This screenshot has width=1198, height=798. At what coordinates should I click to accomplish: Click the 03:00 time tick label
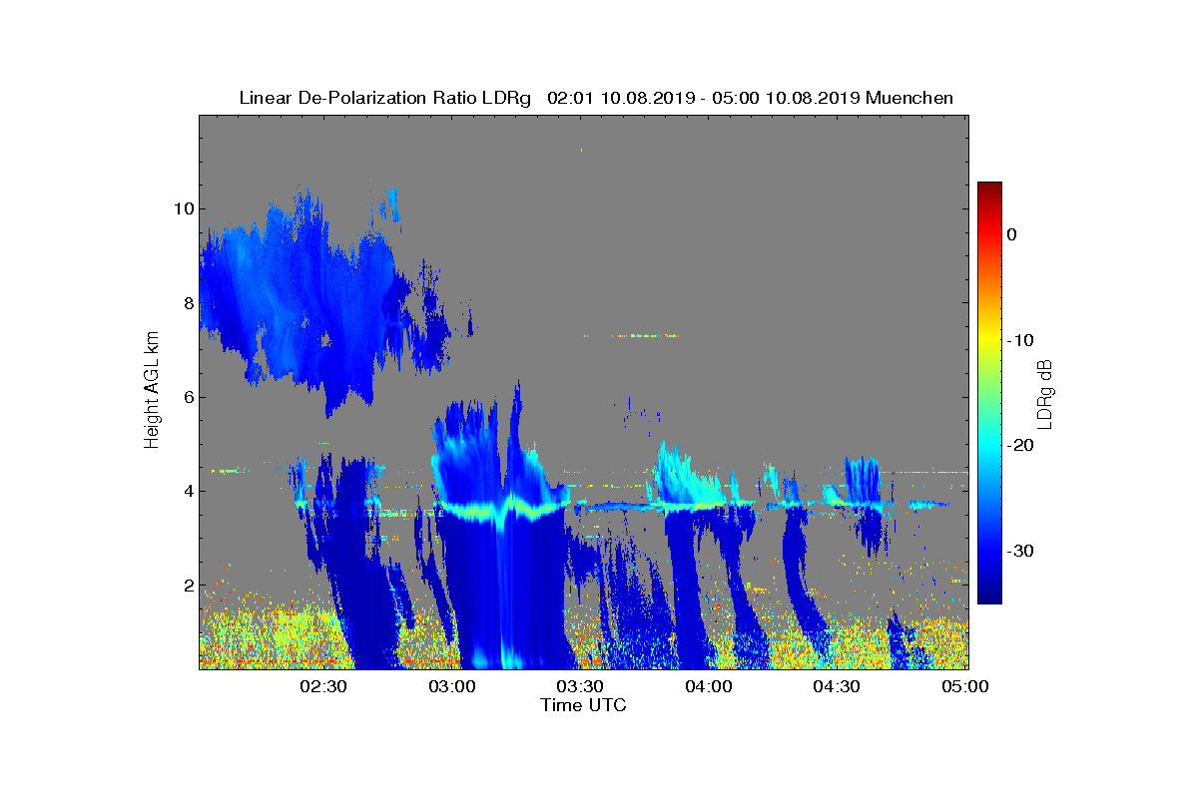tap(451, 686)
